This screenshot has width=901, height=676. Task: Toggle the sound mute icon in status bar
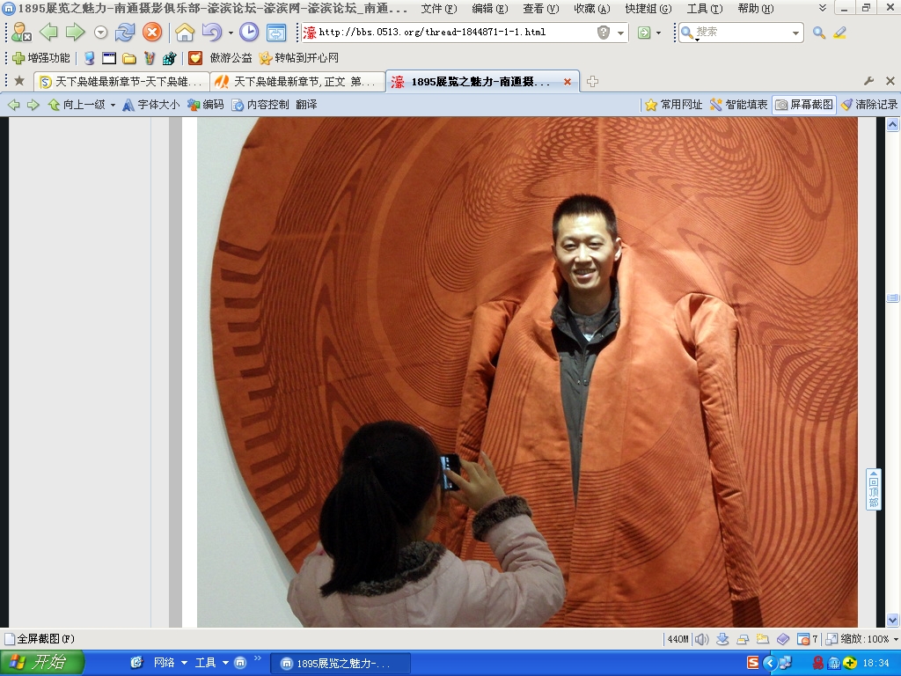point(701,639)
